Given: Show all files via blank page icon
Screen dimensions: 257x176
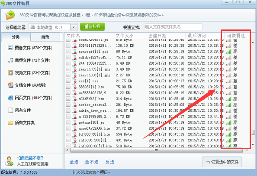Looking at the screenshot, I should click(10, 110).
